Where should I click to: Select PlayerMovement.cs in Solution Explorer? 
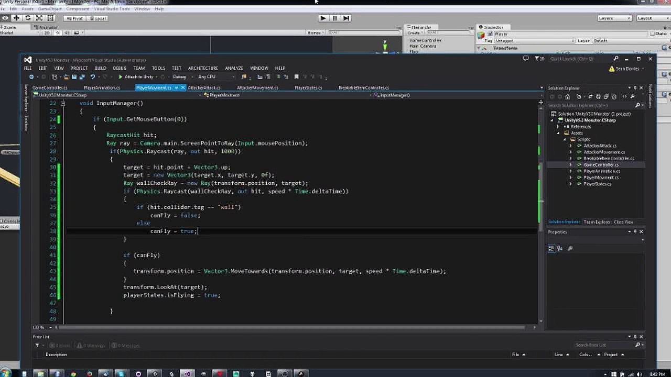coord(601,178)
